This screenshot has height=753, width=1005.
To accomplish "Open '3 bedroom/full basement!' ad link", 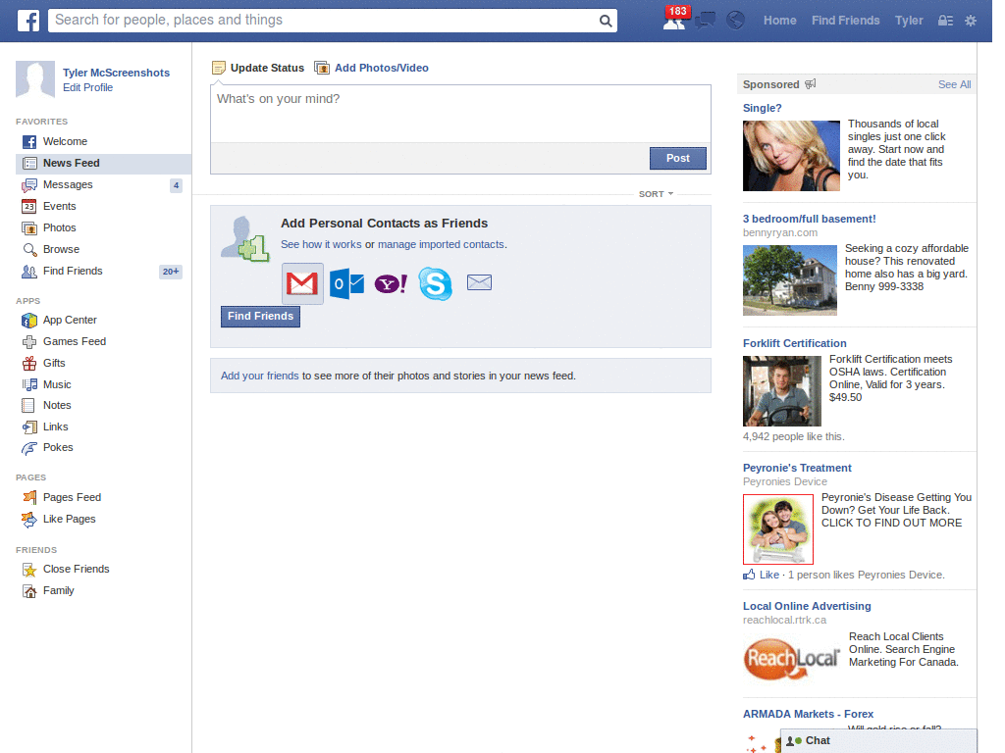I will [x=809, y=219].
